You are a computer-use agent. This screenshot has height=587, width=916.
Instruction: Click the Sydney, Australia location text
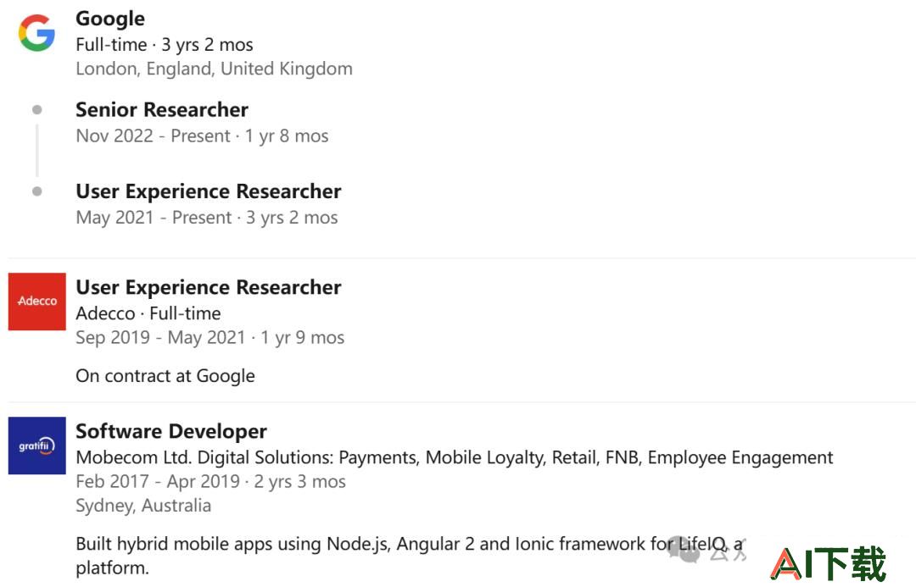click(x=143, y=506)
